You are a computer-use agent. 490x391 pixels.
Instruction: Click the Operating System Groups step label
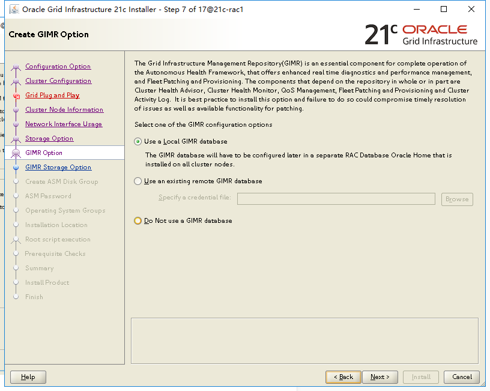point(65,210)
